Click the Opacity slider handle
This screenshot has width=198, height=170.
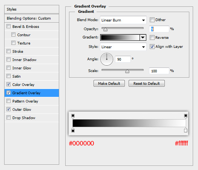click(105, 29)
